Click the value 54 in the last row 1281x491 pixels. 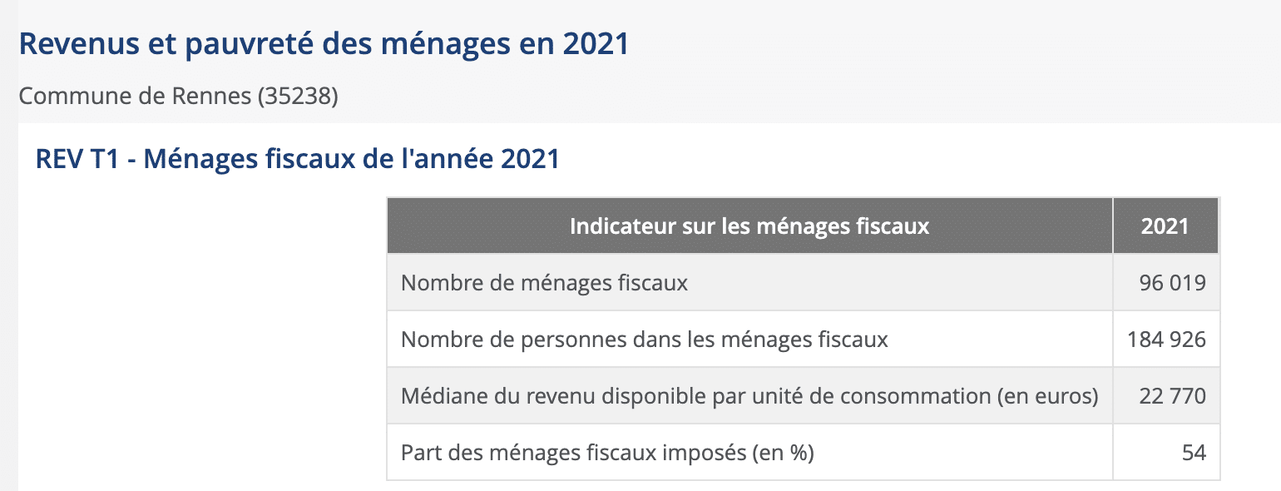click(1194, 453)
